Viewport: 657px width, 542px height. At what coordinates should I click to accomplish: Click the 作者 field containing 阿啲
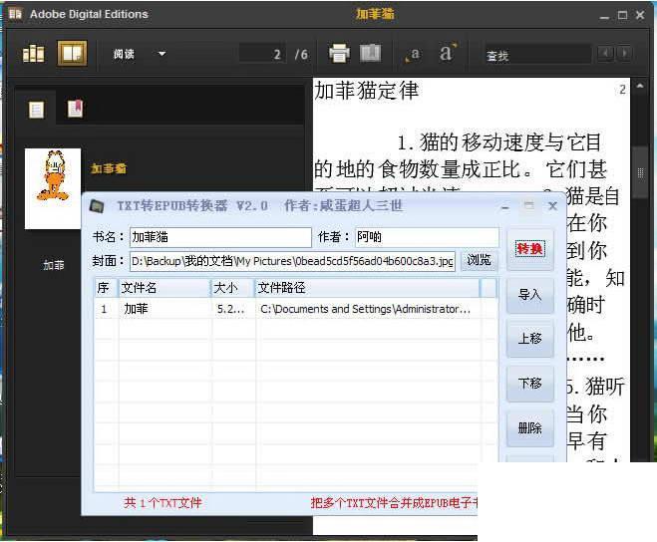pyautogui.click(x=427, y=237)
